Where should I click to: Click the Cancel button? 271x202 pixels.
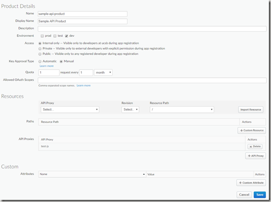tap(244, 195)
